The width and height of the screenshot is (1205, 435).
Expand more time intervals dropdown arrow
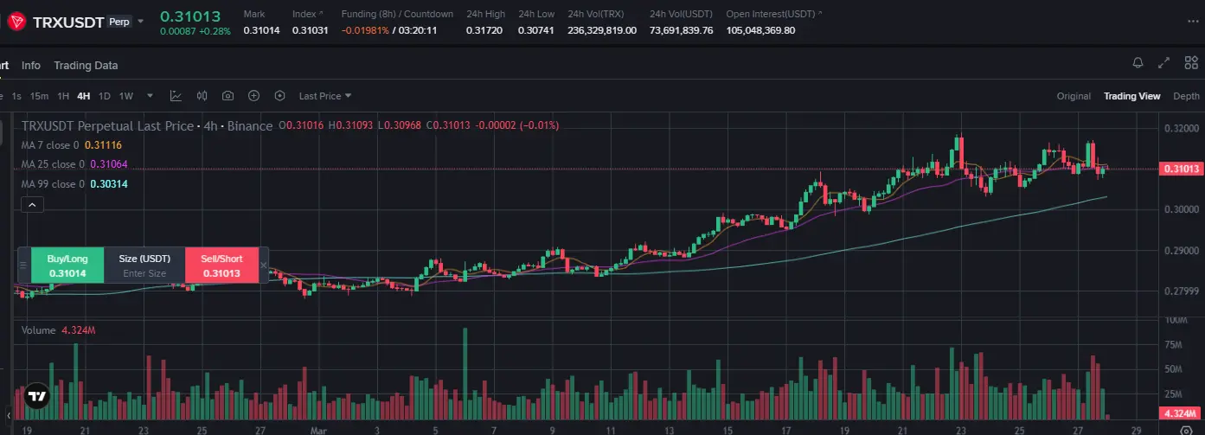pyautogui.click(x=150, y=96)
